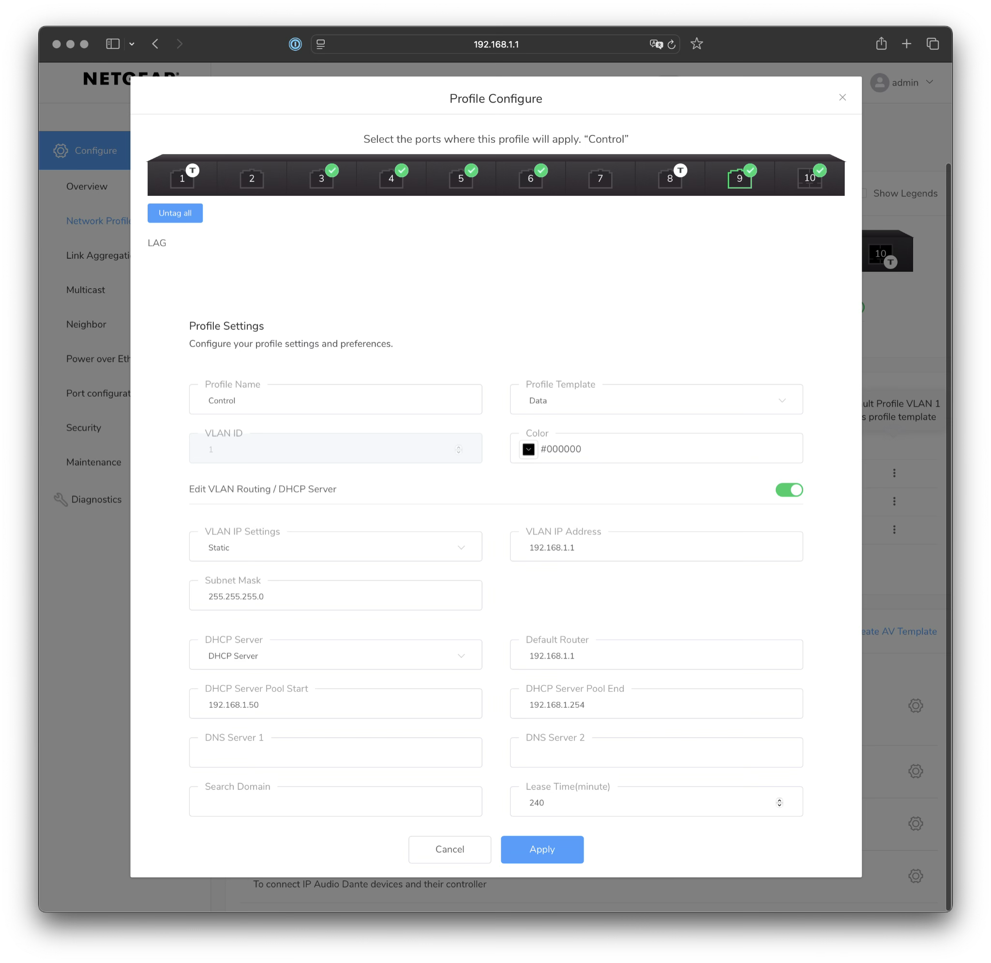991x963 pixels.
Task: Select Configure menu item in sidebar
Action: 95,148
